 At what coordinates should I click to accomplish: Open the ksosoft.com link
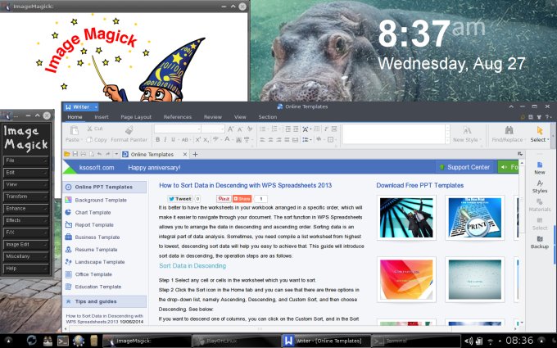click(97, 168)
